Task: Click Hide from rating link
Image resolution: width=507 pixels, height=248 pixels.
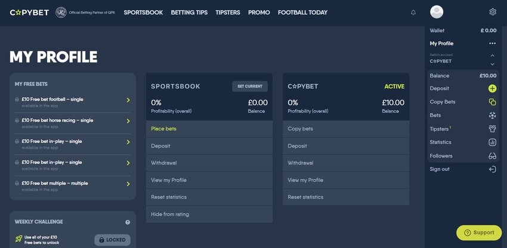Action: 209,214
